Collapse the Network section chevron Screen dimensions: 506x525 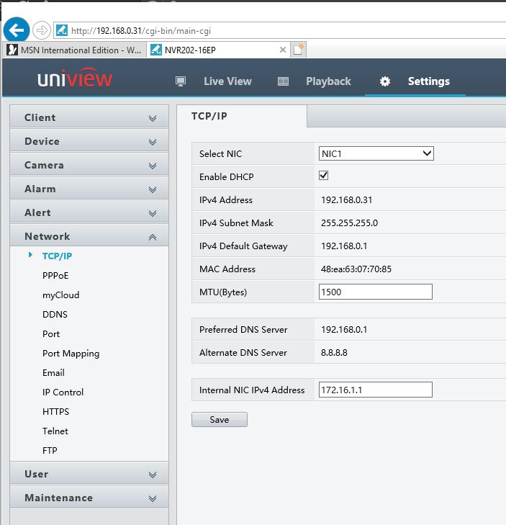(x=153, y=237)
